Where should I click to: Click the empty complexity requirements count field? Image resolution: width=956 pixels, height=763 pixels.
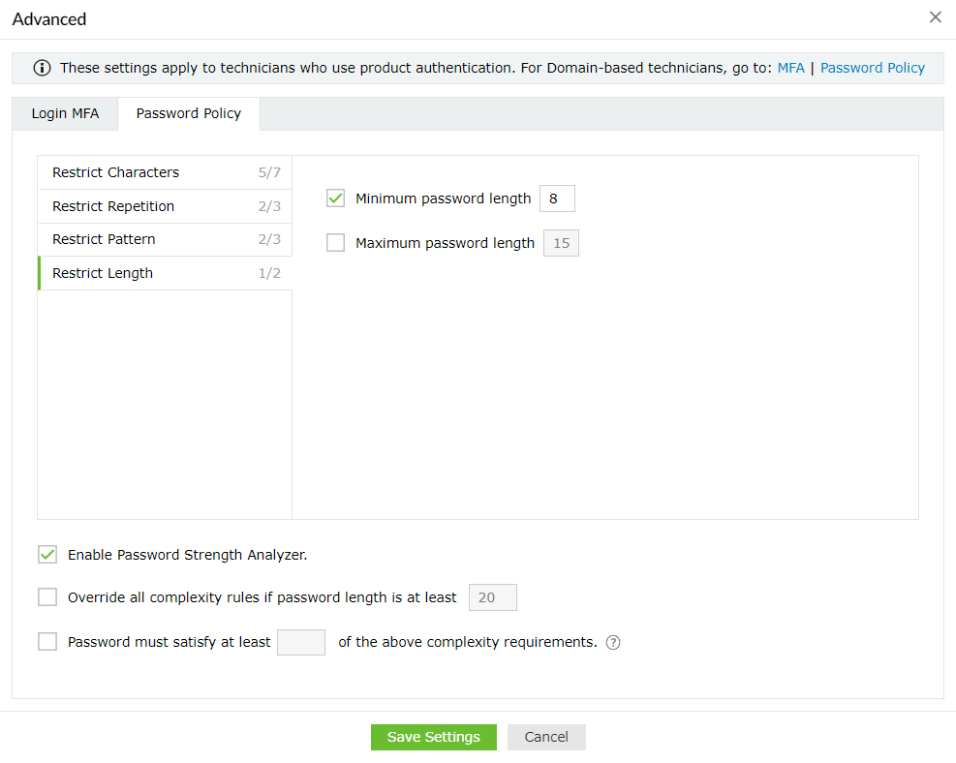(x=301, y=642)
